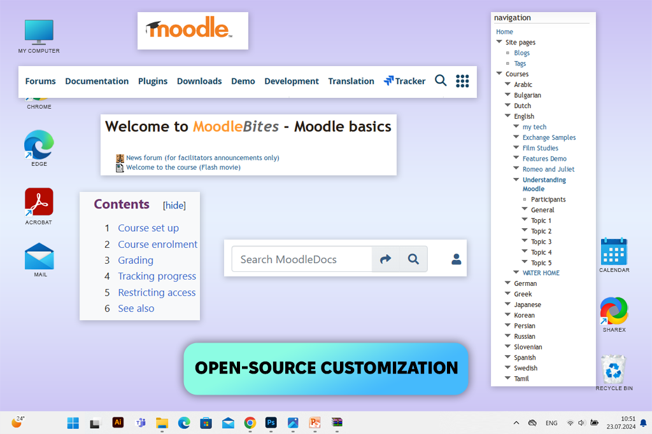Screen dimensions: 652x434
Task: Click the MoodleDocs go arrow button
Action: pyautogui.click(x=385, y=259)
